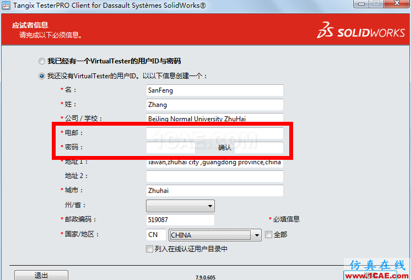
Task: Click the TesterPRO app icon in title bar
Action: (6, 6)
